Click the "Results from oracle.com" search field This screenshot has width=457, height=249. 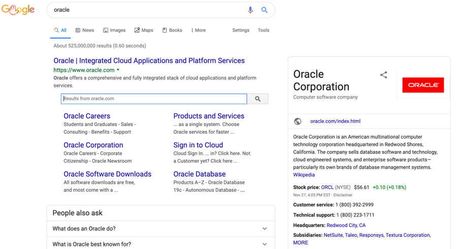click(154, 99)
